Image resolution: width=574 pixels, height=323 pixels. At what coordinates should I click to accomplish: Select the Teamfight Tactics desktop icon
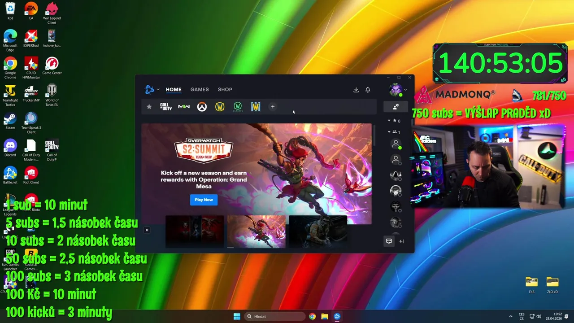pos(10,96)
